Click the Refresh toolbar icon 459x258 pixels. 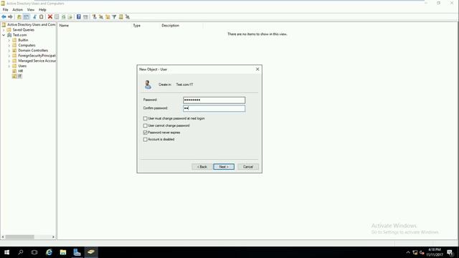63,17
